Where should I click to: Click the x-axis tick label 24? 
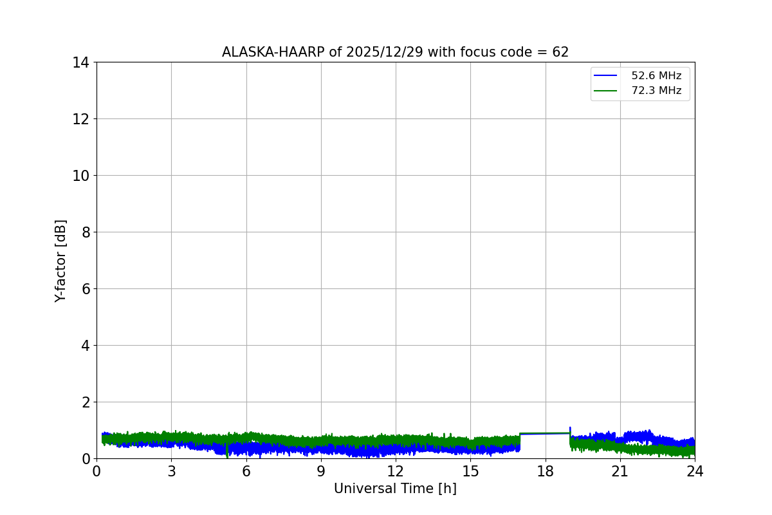[695, 471]
